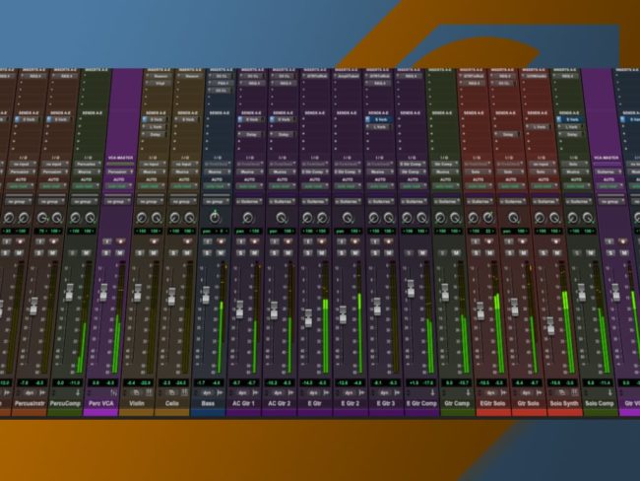
Task: Arm record on the Violin track
Action: pos(154,241)
